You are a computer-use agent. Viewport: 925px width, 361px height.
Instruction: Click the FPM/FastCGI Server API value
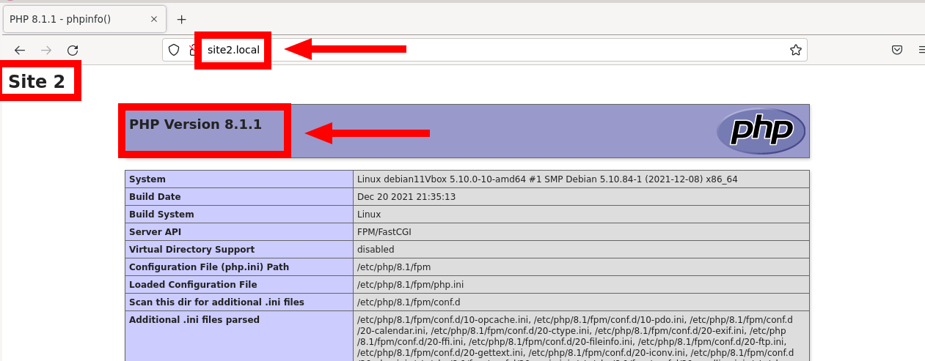pyautogui.click(x=384, y=232)
